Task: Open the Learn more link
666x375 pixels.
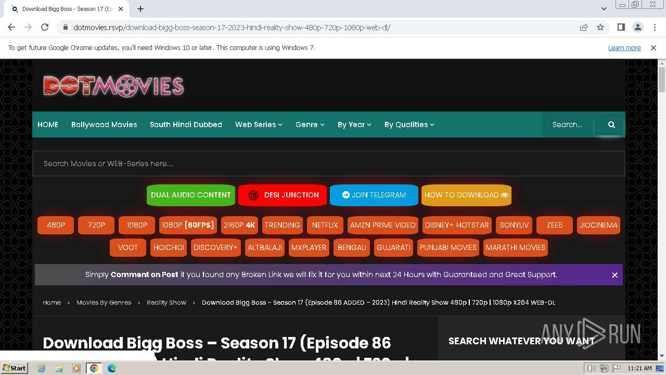Action: point(624,48)
